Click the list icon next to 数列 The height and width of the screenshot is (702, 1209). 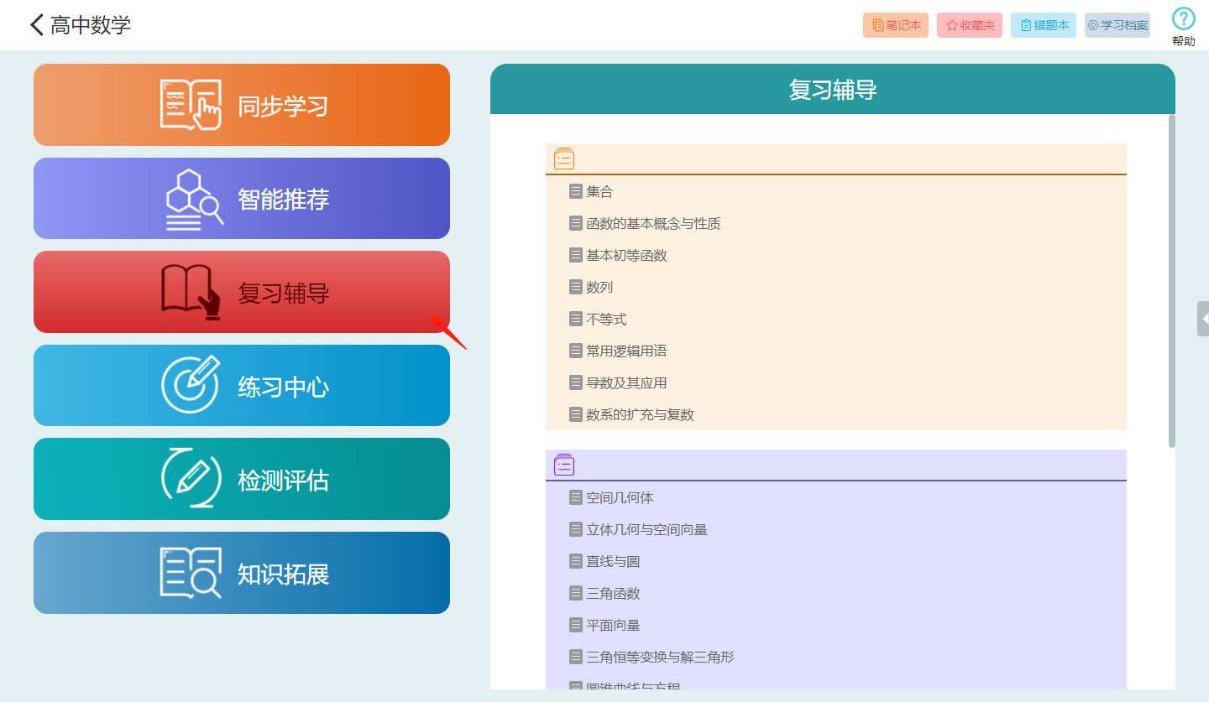(x=576, y=287)
